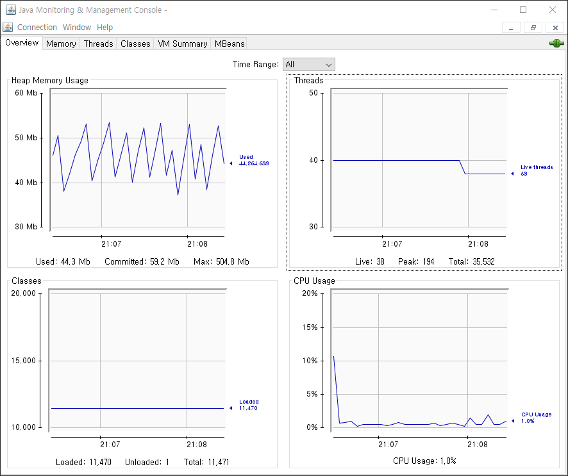
Task: Click the 'Total: 11,471' text
Action: tap(206, 463)
